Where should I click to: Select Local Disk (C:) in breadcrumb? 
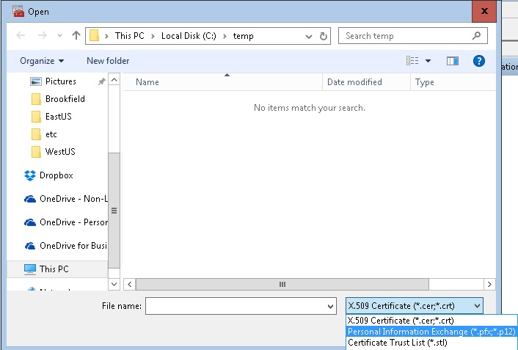(189, 36)
